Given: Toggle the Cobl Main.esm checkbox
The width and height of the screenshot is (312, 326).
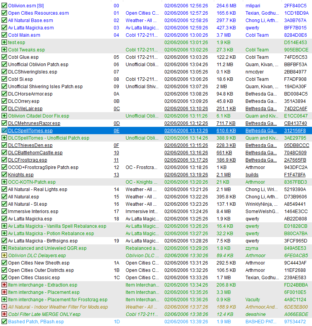Looking at the screenshot, I should click(x=4, y=35).
